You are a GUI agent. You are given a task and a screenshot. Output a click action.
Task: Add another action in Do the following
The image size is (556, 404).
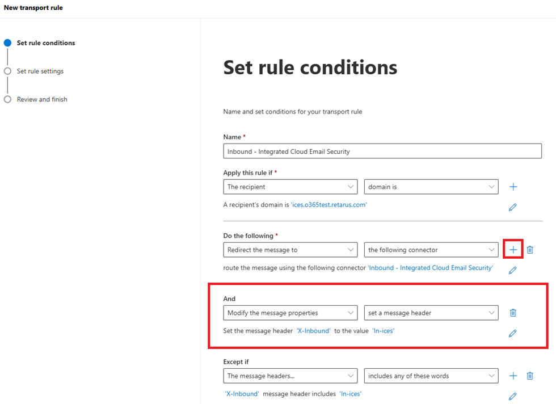[513, 250]
